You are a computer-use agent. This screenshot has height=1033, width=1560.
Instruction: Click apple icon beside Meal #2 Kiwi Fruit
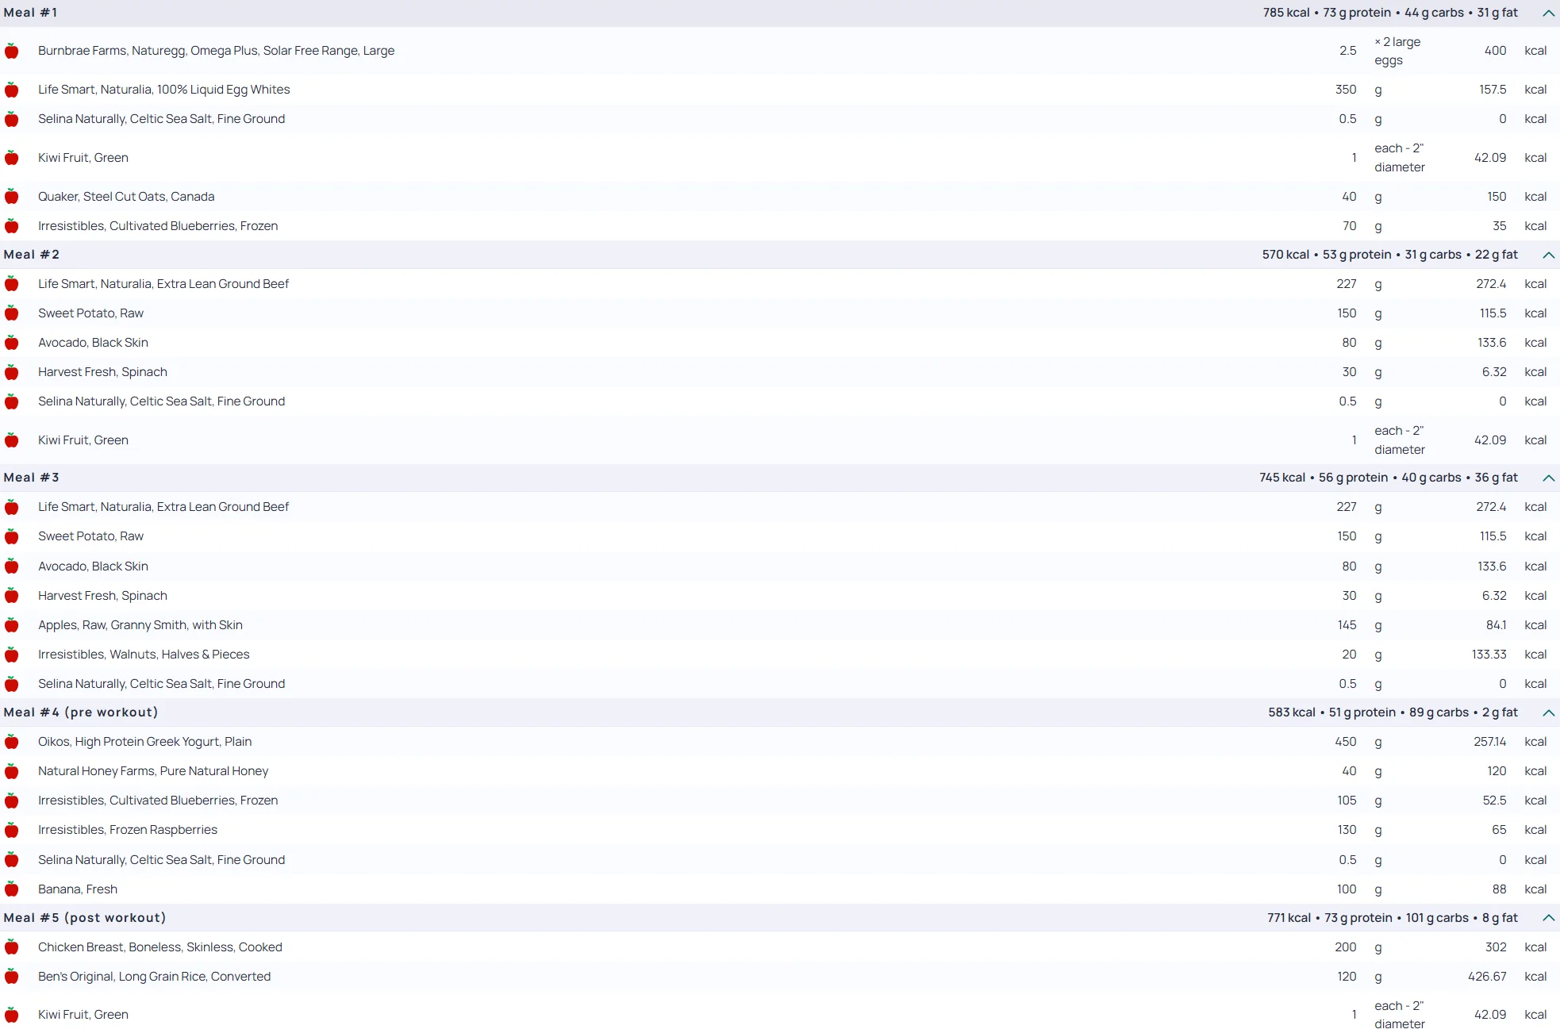12,440
